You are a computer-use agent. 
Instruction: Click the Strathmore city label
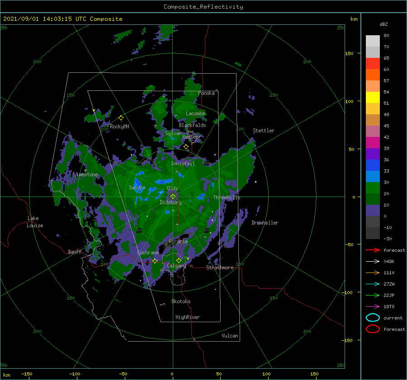pos(220,267)
